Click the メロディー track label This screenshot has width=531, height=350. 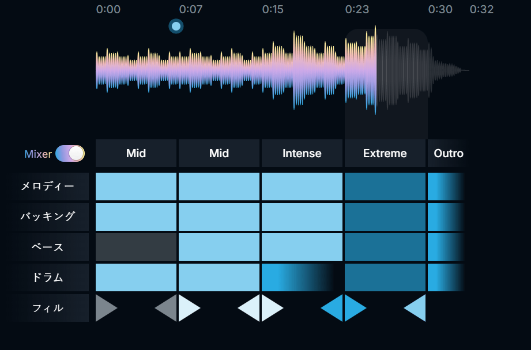pyautogui.click(x=48, y=187)
